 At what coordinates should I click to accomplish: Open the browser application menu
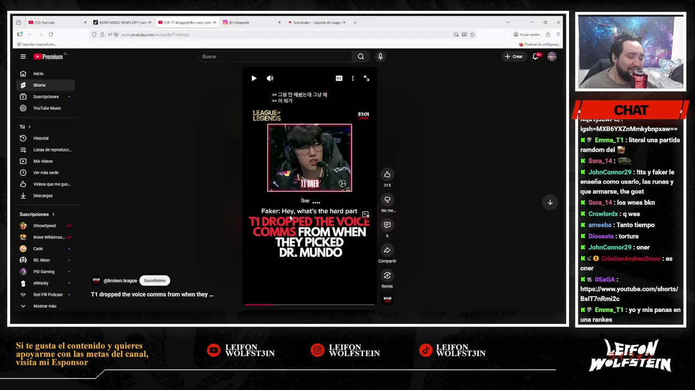[x=558, y=35]
